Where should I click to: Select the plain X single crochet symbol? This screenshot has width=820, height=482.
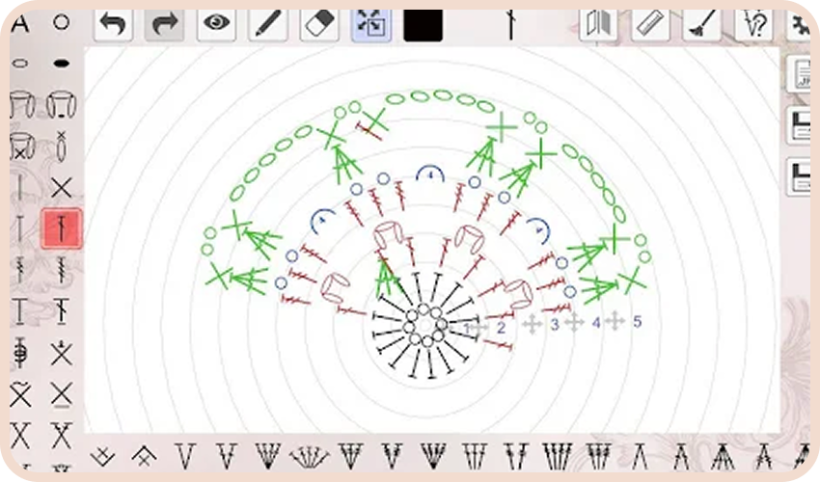61,187
